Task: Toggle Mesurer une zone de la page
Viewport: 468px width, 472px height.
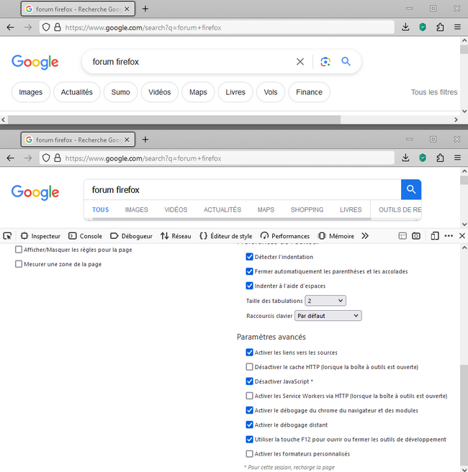Action: pyautogui.click(x=19, y=264)
